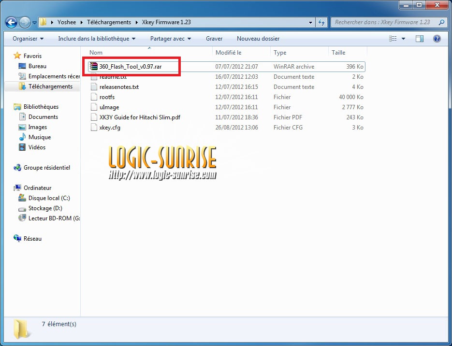452x346 pixels.
Task: Open the Musique library
Action: (x=40, y=137)
